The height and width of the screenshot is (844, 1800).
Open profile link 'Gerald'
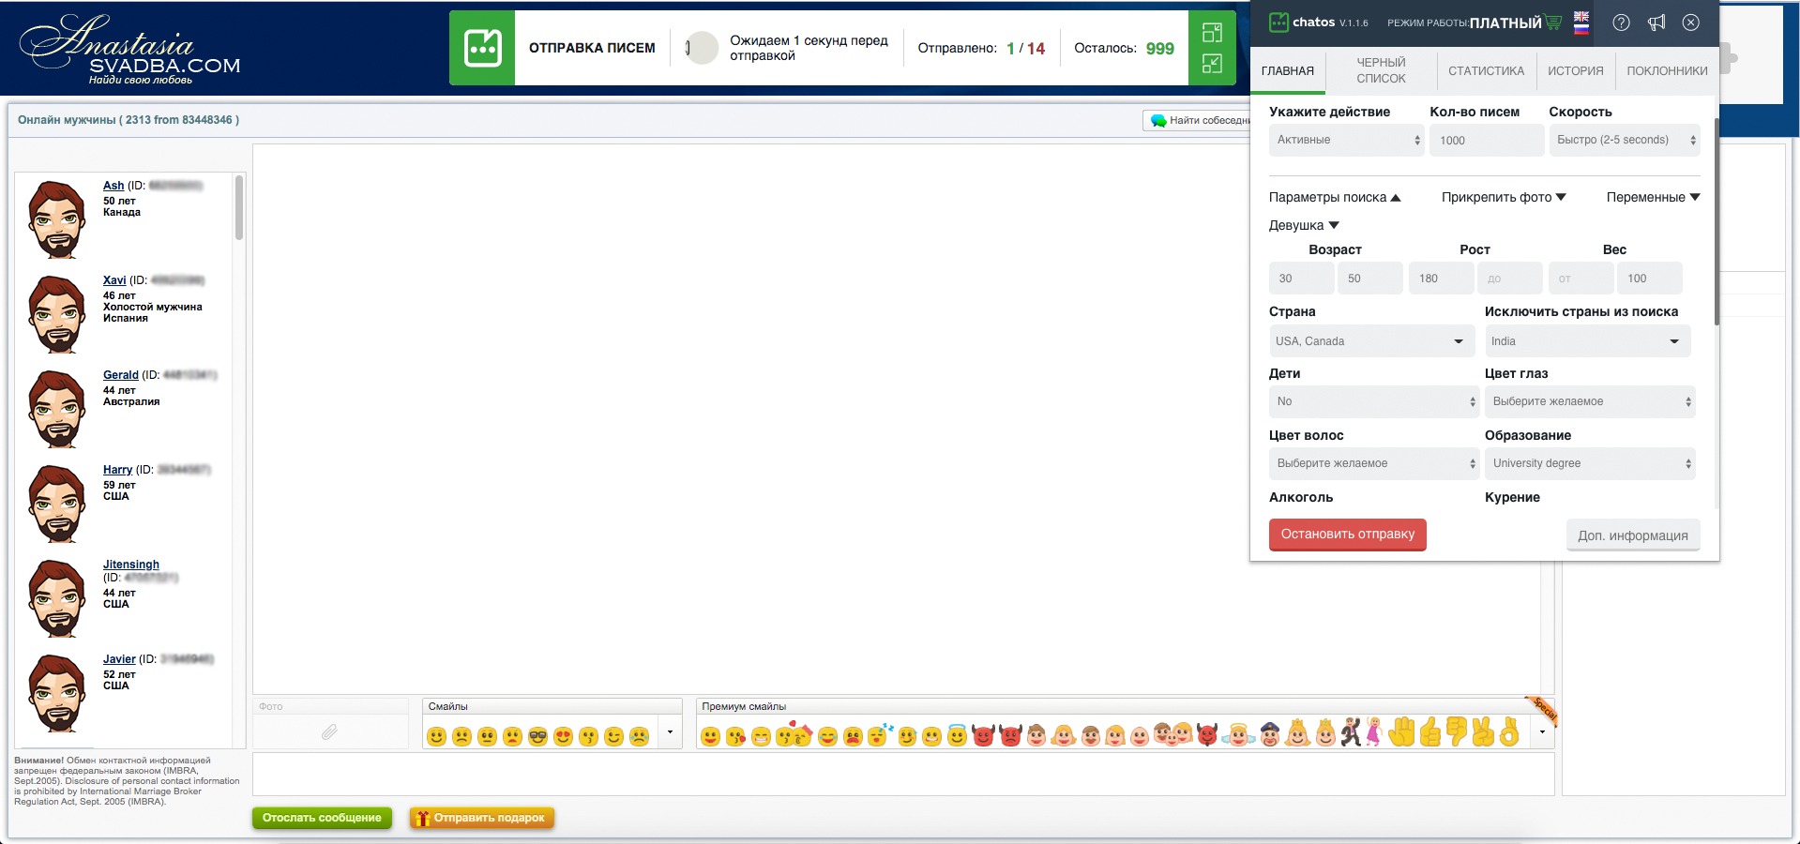point(120,375)
